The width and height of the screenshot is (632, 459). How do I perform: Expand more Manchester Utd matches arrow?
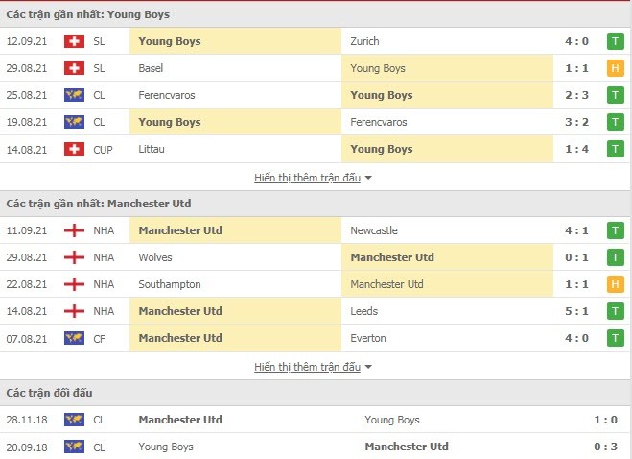(x=368, y=367)
